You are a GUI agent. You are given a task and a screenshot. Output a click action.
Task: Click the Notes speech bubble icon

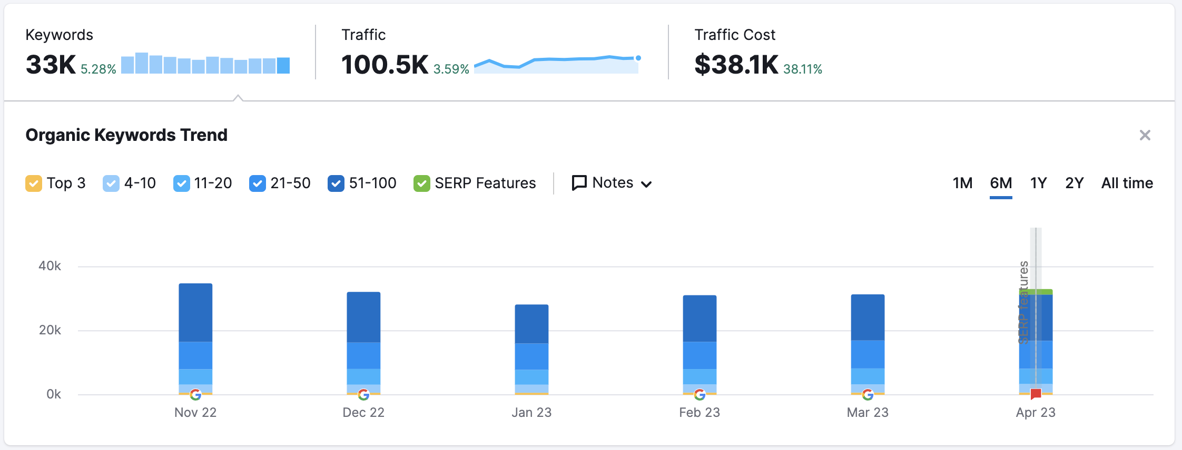click(x=579, y=183)
